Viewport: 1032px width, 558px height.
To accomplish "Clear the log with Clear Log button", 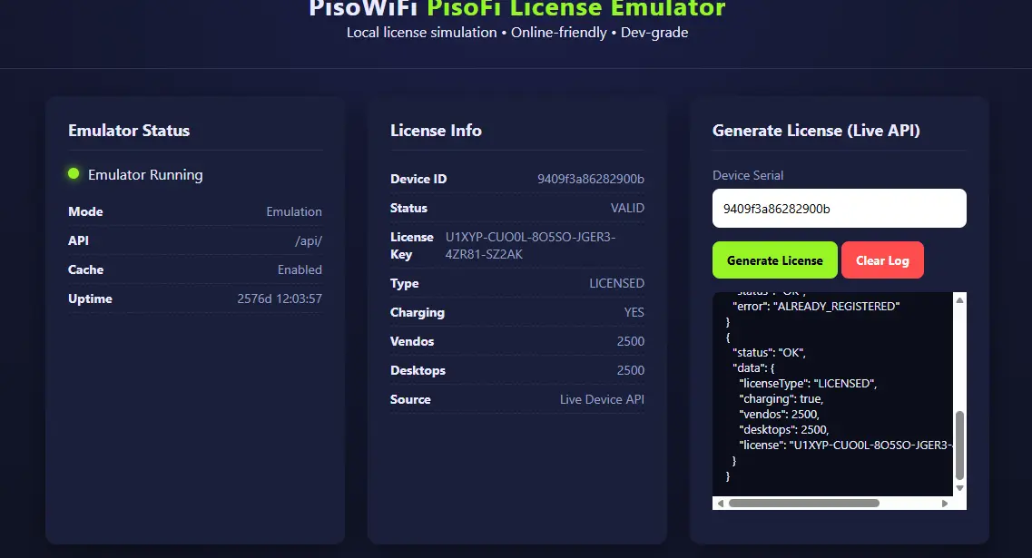I will (x=882, y=259).
